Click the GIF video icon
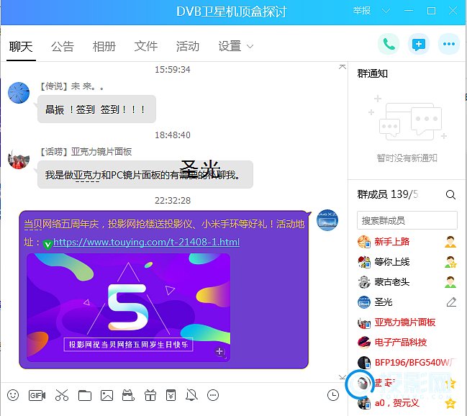The image size is (467, 416). [37, 395]
